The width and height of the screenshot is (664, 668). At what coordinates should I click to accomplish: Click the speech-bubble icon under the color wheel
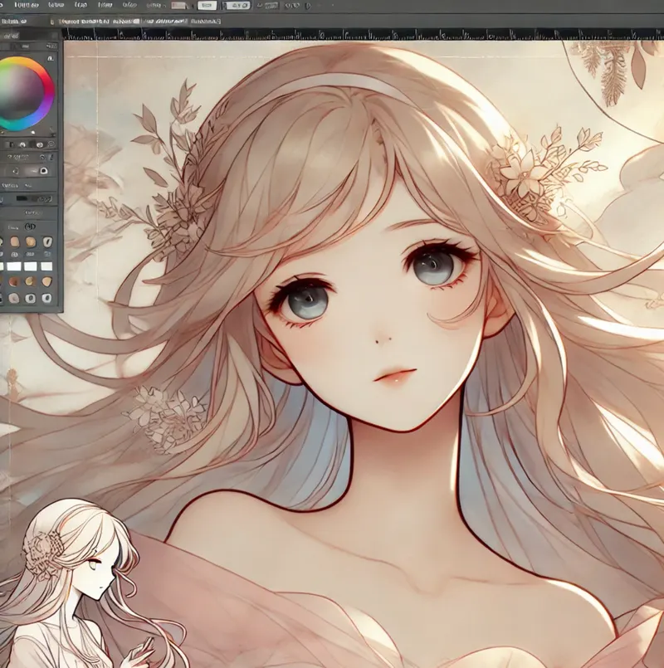pyautogui.click(x=51, y=144)
